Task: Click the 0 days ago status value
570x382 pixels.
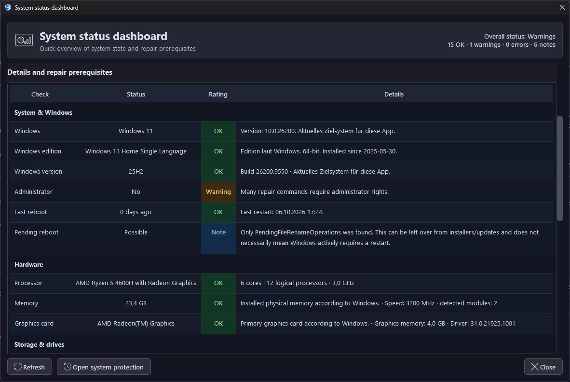Action: pyautogui.click(x=136, y=212)
